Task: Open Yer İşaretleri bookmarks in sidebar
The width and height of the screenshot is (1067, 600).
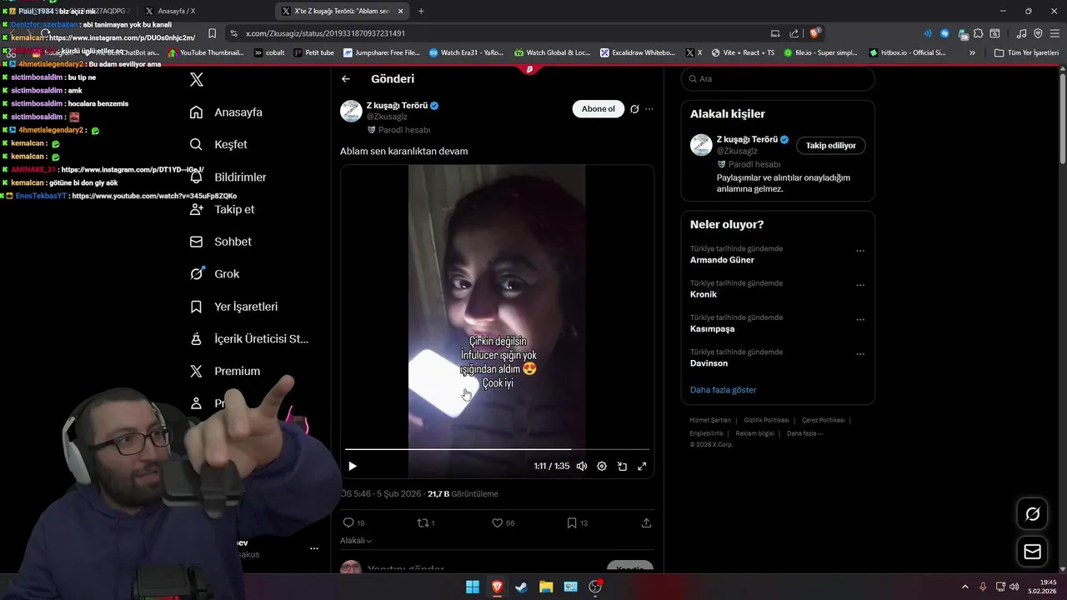Action: click(x=233, y=306)
